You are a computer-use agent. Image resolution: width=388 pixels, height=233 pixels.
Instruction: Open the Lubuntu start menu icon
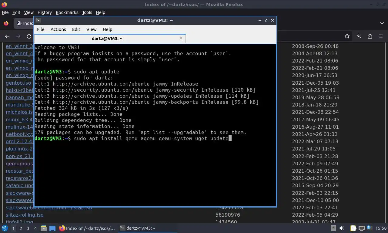[5, 228]
